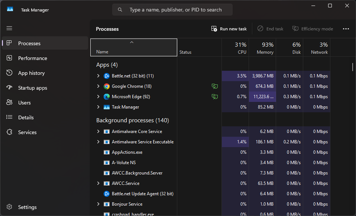Click the leaf status icon next to Microsoft Edge
The image size is (356, 216).
click(x=215, y=96)
